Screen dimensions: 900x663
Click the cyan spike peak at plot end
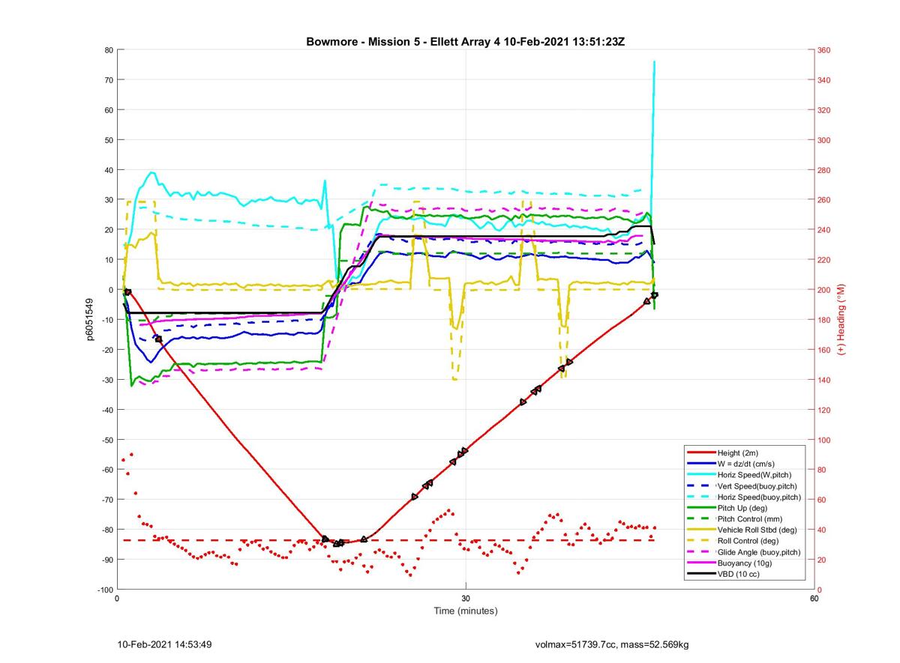click(655, 62)
